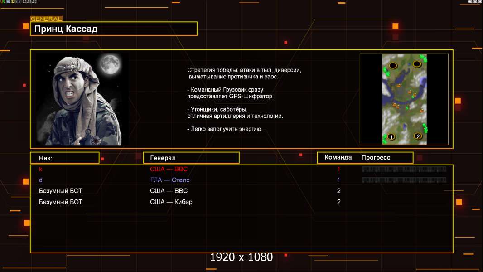
Task: Click the 1920 x 1080 resolution label
Action: point(241,257)
